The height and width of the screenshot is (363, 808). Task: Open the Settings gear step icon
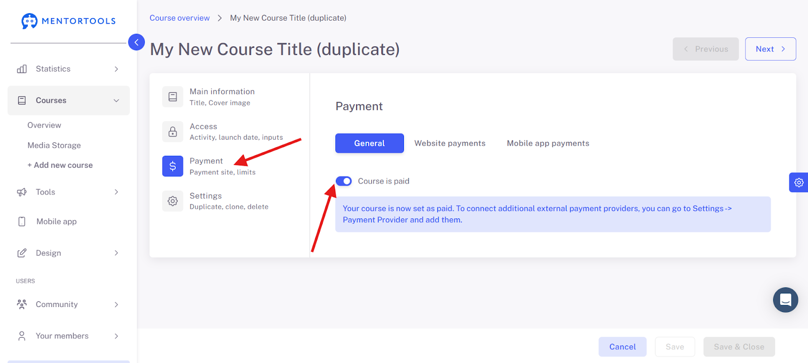pos(173,201)
